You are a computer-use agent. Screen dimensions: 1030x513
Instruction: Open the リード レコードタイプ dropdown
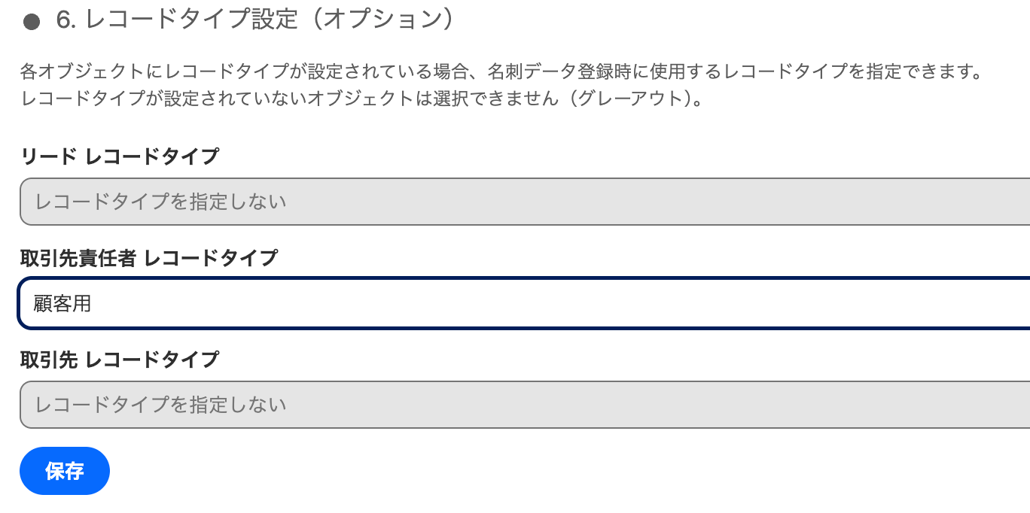pos(524,202)
